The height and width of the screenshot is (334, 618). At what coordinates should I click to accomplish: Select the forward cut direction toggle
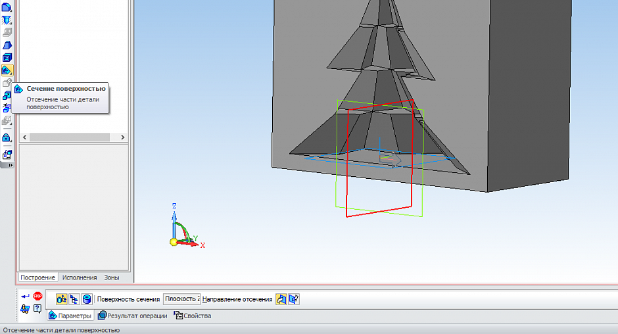(281, 299)
